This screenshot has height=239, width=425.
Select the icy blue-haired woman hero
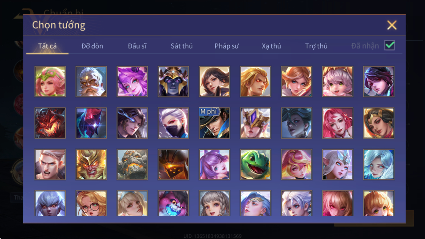click(x=379, y=165)
